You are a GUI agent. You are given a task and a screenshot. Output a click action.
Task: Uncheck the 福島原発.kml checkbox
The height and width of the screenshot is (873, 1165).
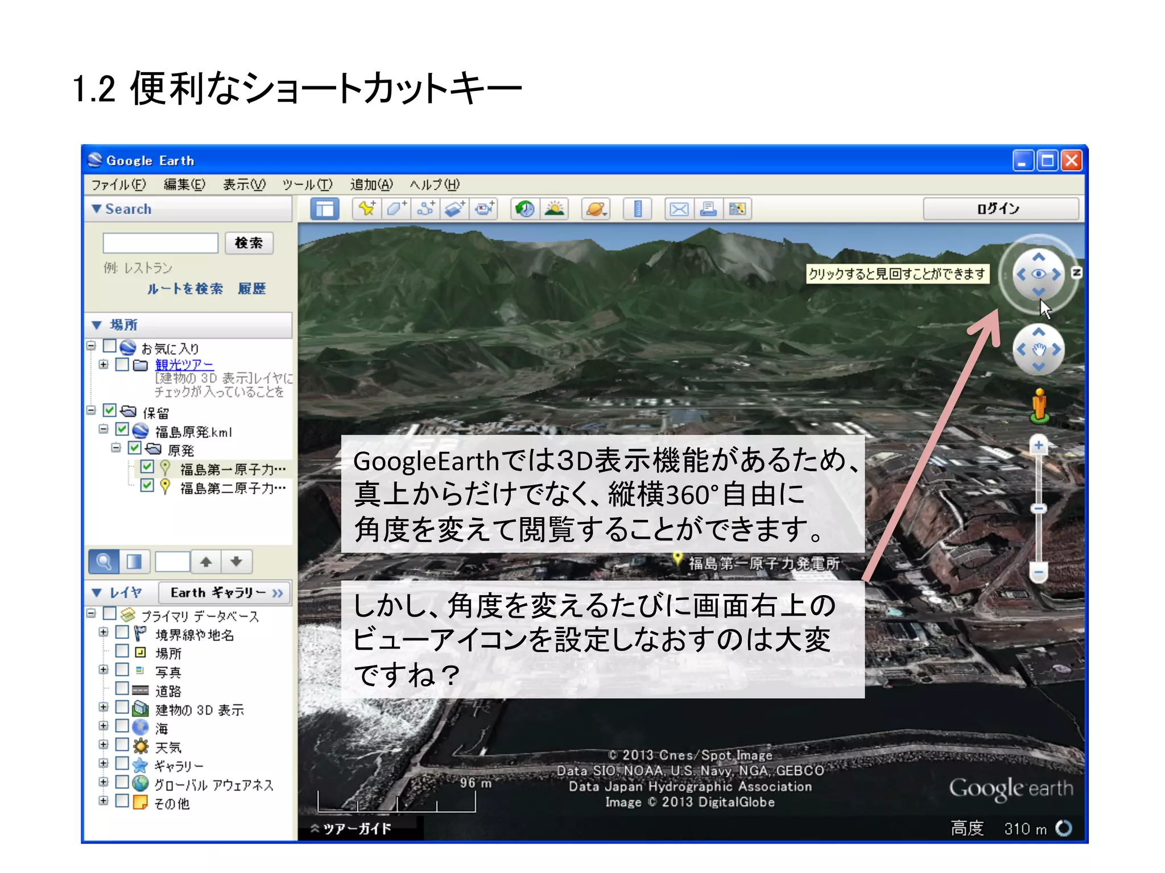click(122, 429)
